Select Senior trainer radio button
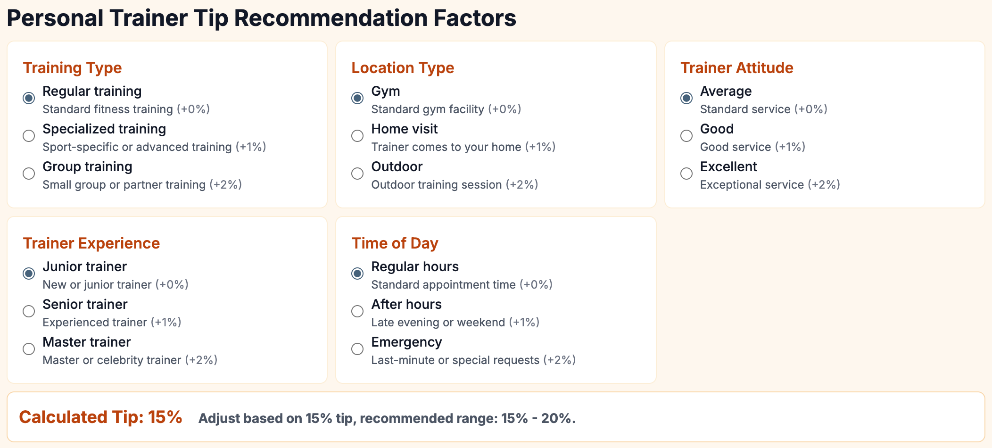992x448 pixels. 29,311
